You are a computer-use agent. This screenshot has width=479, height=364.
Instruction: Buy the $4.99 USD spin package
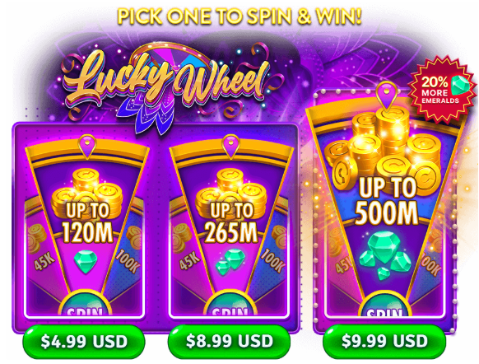point(84,342)
